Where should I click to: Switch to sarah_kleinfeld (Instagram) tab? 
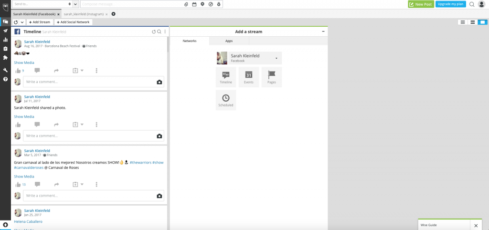point(84,14)
